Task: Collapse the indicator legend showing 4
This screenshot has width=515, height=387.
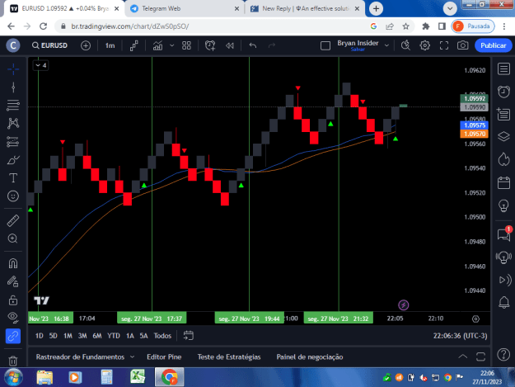Action: 41,65
